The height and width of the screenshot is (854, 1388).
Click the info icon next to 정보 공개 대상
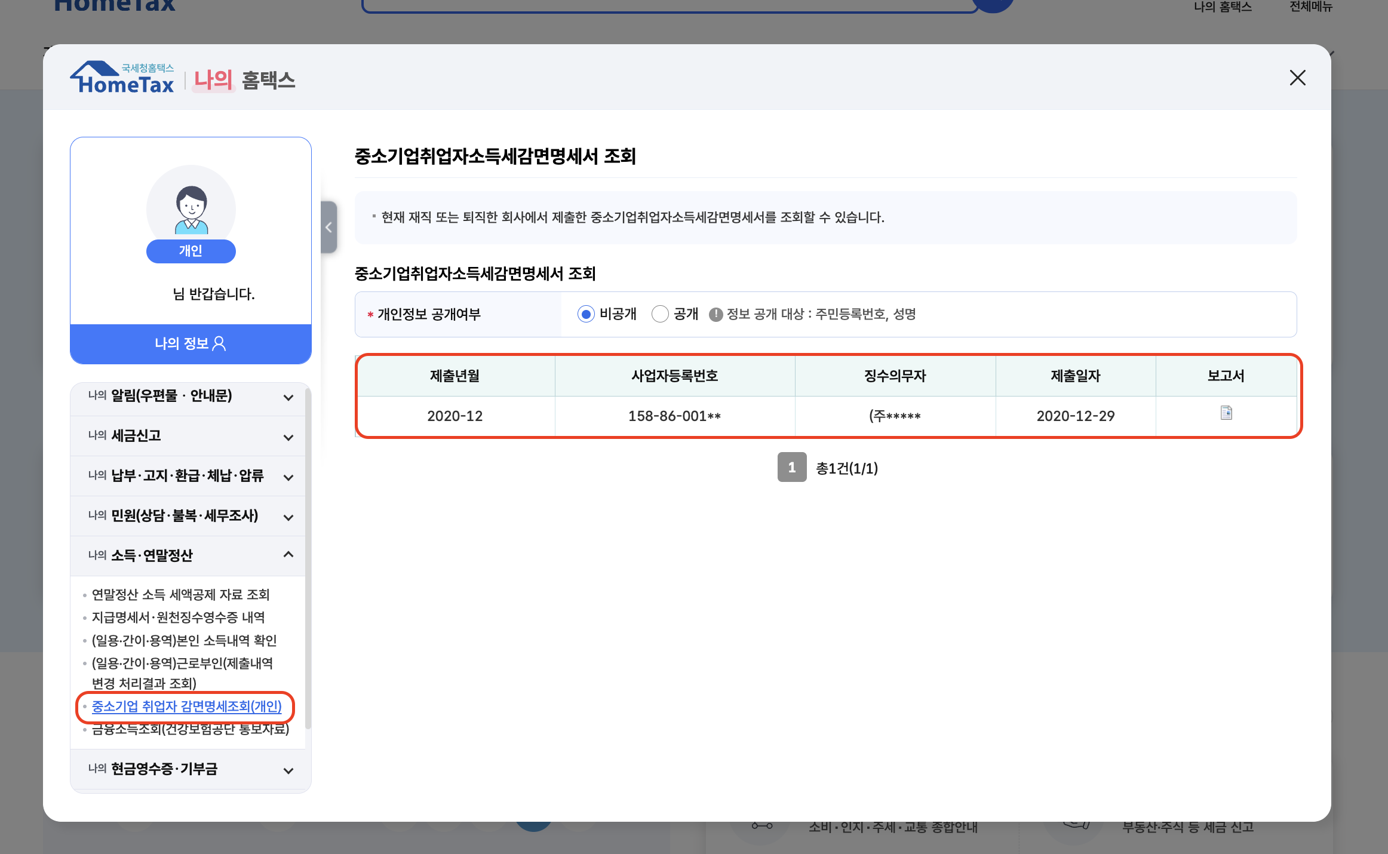point(716,315)
